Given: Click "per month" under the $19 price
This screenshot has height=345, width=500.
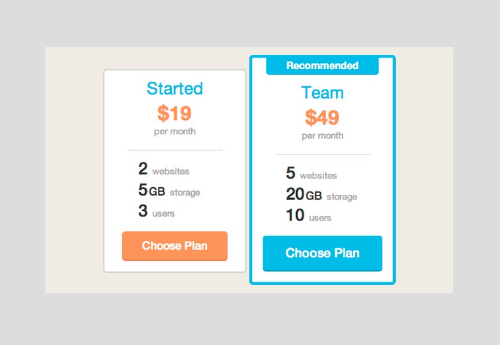Looking at the screenshot, I should point(175,132).
